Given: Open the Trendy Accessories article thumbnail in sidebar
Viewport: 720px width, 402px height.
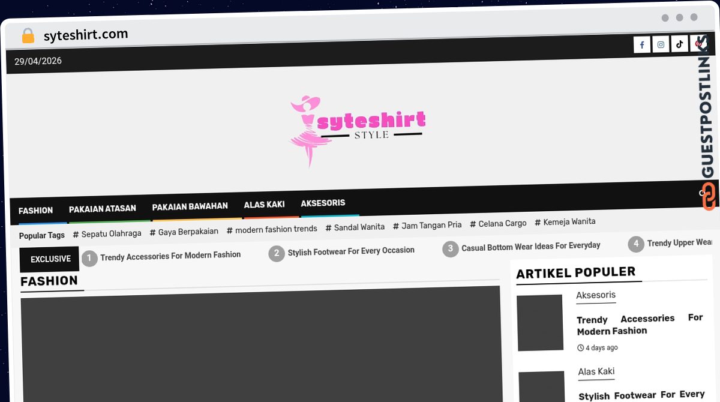Looking at the screenshot, I should 540,322.
